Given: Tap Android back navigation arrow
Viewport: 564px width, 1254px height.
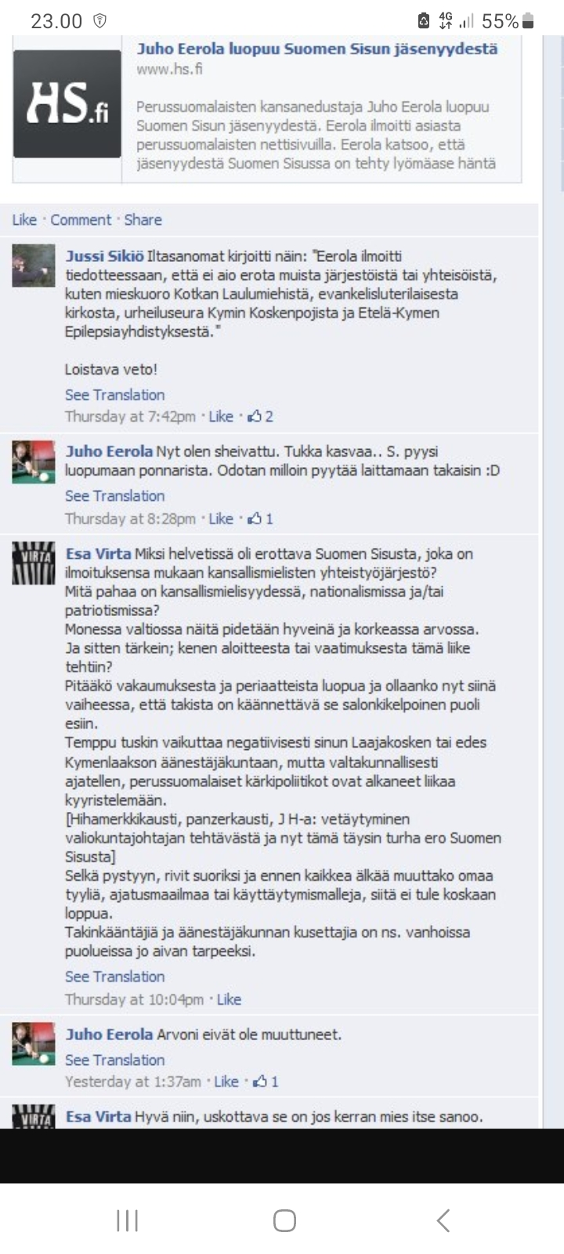Looking at the screenshot, I should 443,1220.
